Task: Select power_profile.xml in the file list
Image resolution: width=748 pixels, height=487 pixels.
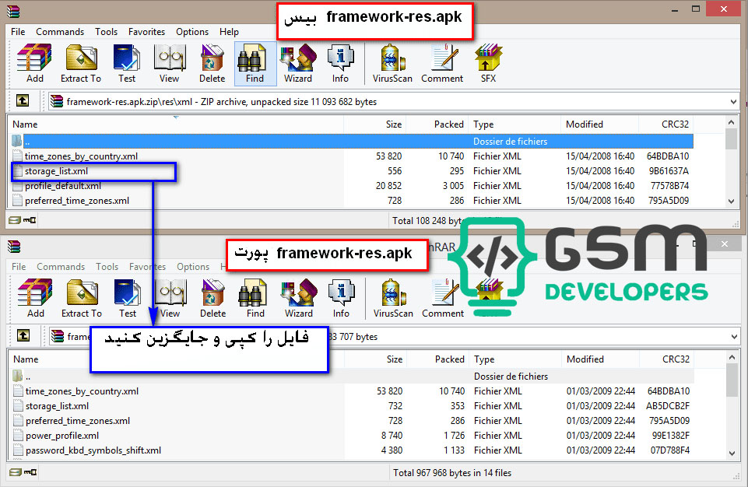Action: [352, 436]
